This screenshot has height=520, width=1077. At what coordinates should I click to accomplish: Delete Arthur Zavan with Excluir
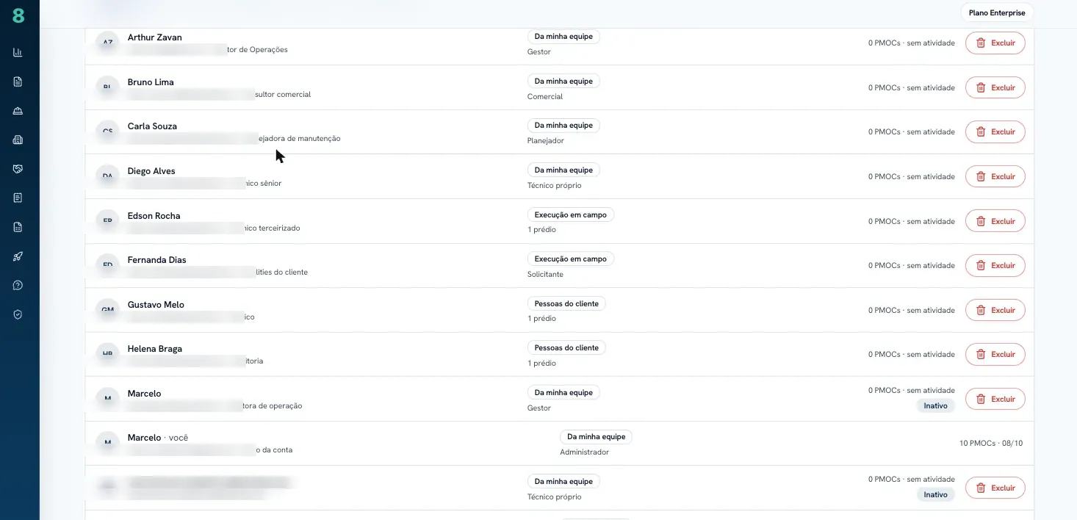point(995,43)
